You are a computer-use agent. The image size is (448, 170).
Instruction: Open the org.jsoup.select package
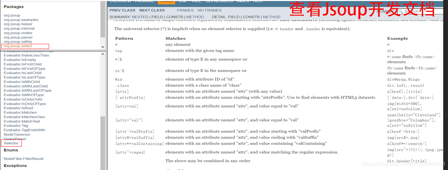click(18, 46)
